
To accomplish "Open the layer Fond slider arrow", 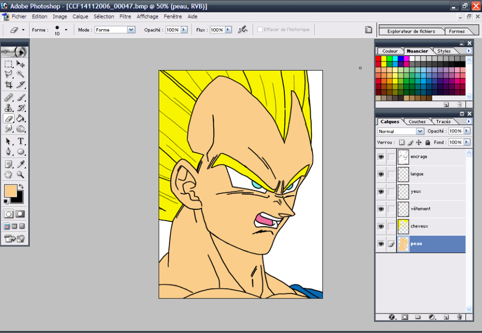I will tap(466, 142).
